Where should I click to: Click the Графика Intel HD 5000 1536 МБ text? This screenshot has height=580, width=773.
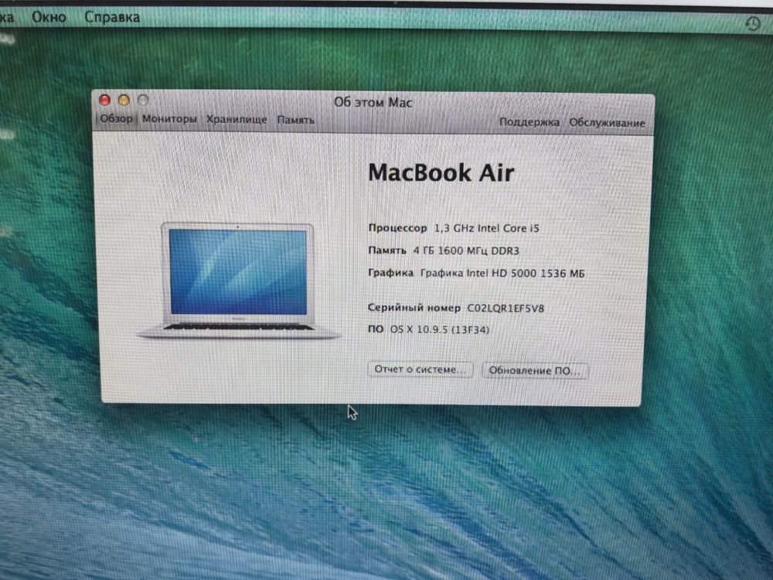click(x=502, y=273)
